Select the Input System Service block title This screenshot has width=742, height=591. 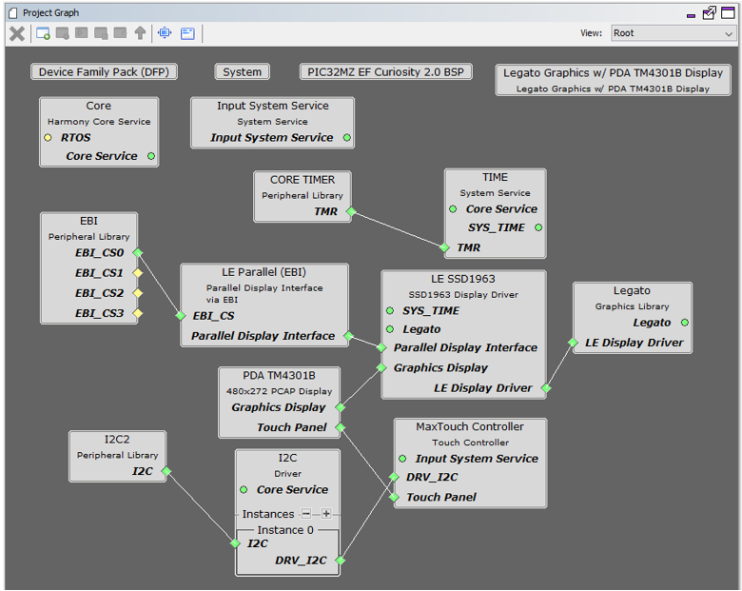pyautogui.click(x=273, y=106)
